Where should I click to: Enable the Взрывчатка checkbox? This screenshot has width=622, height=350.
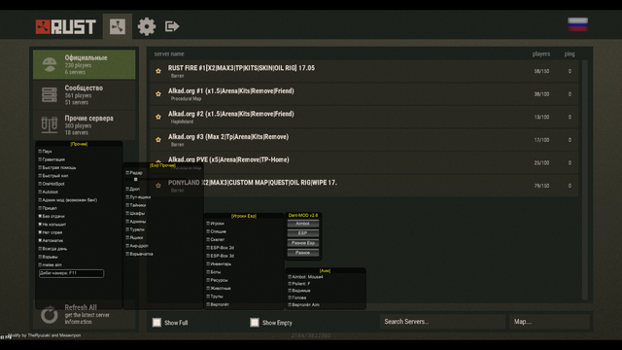[127, 254]
